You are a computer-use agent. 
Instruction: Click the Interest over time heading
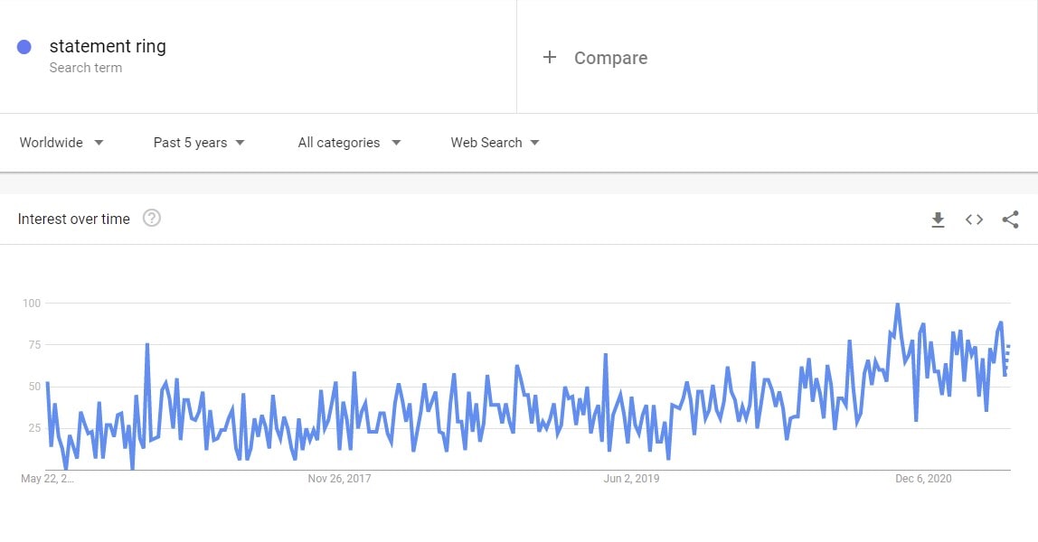pyautogui.click(x=73, y=219)
